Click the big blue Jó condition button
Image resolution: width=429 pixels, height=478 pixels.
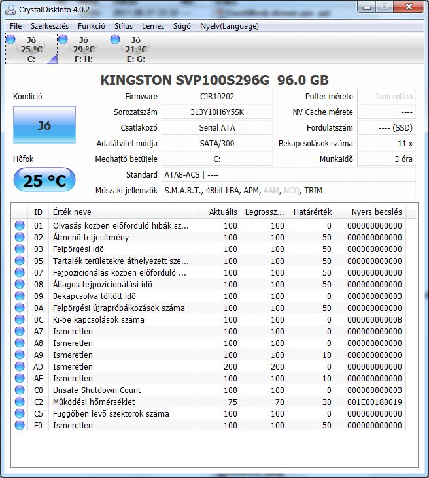click(44, 125)
